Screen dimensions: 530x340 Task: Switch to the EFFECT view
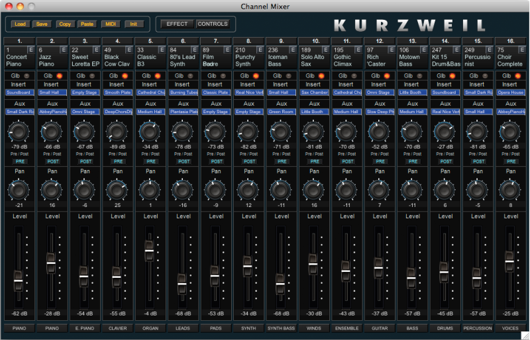tap(177, 24)
